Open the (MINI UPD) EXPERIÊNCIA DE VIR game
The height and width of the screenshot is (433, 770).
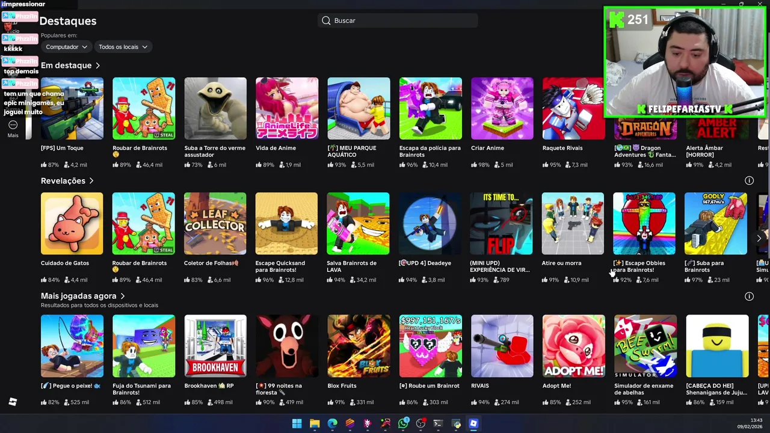coord(501,224)
